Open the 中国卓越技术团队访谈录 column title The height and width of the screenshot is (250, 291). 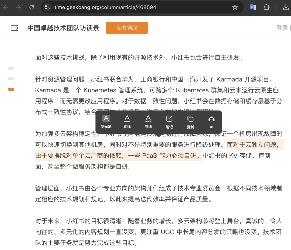coord(63,28)
